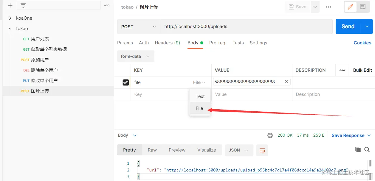Open the form-data body type dropdown
Image resolution: width=375 pixels, height=181 pixels.
(136, 56)
